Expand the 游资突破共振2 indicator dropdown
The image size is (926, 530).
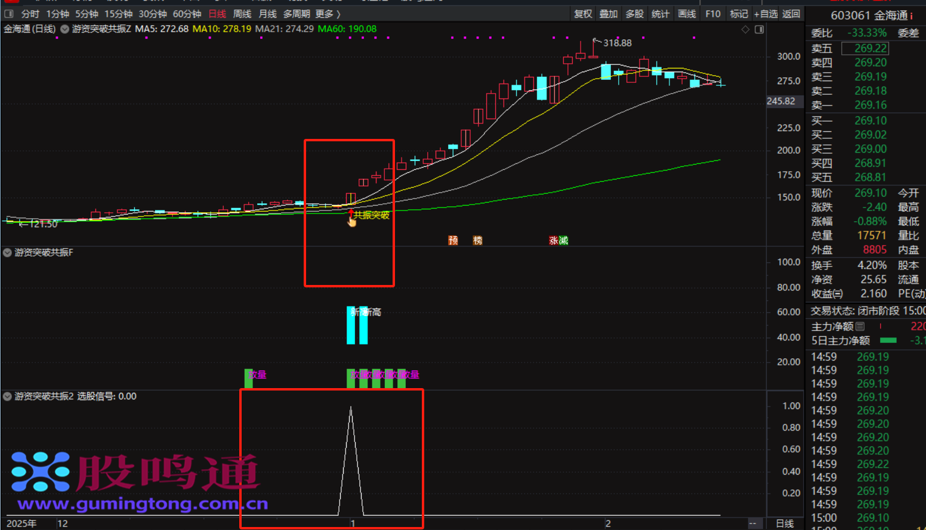(x=8, y=396)
